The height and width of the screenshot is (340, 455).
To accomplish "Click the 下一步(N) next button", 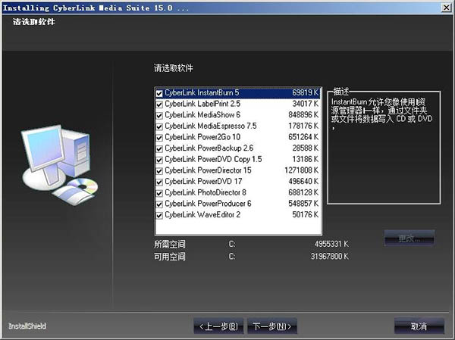I will [272, 326].
